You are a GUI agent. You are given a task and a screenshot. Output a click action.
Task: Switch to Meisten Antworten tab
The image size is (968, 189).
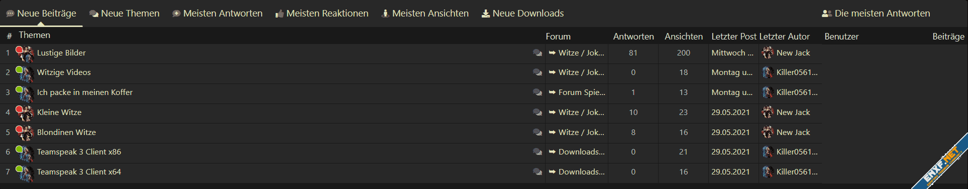[x=217, y=13]
